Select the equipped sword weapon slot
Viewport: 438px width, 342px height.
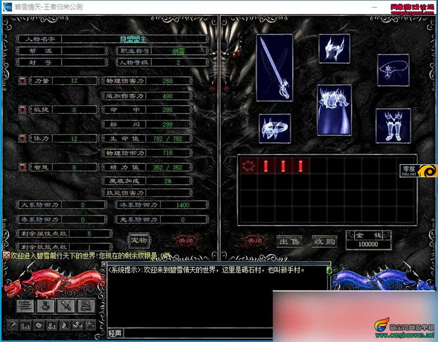click(x=274, y=68)
